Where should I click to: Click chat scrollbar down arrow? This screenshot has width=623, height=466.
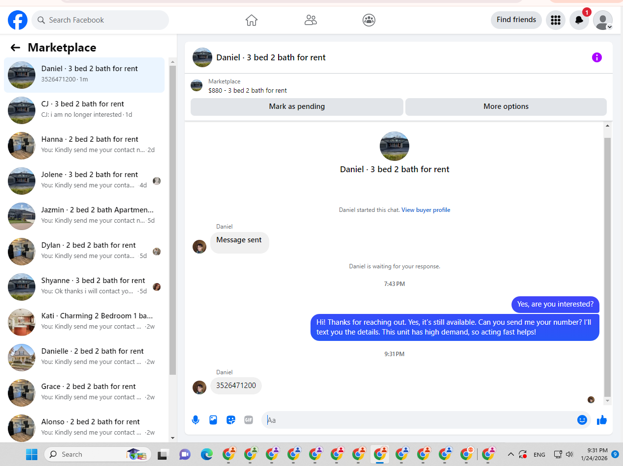[607, 401]
